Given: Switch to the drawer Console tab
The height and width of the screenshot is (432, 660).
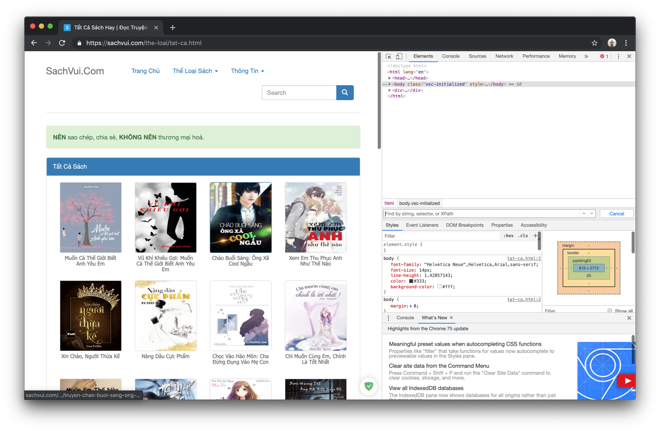Looking at the screenshot, I should (405, 317).
